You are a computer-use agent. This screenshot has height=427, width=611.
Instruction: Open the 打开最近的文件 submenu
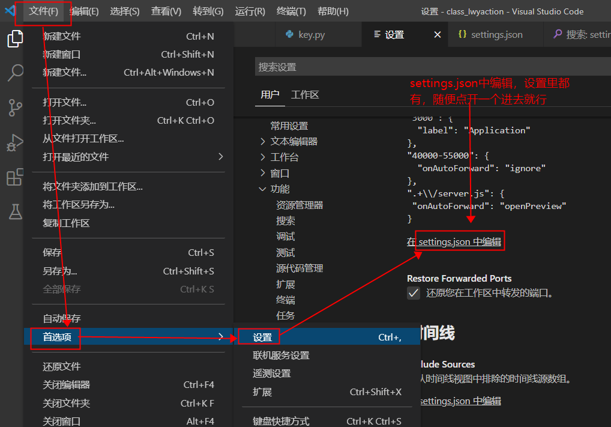point(128,157)
